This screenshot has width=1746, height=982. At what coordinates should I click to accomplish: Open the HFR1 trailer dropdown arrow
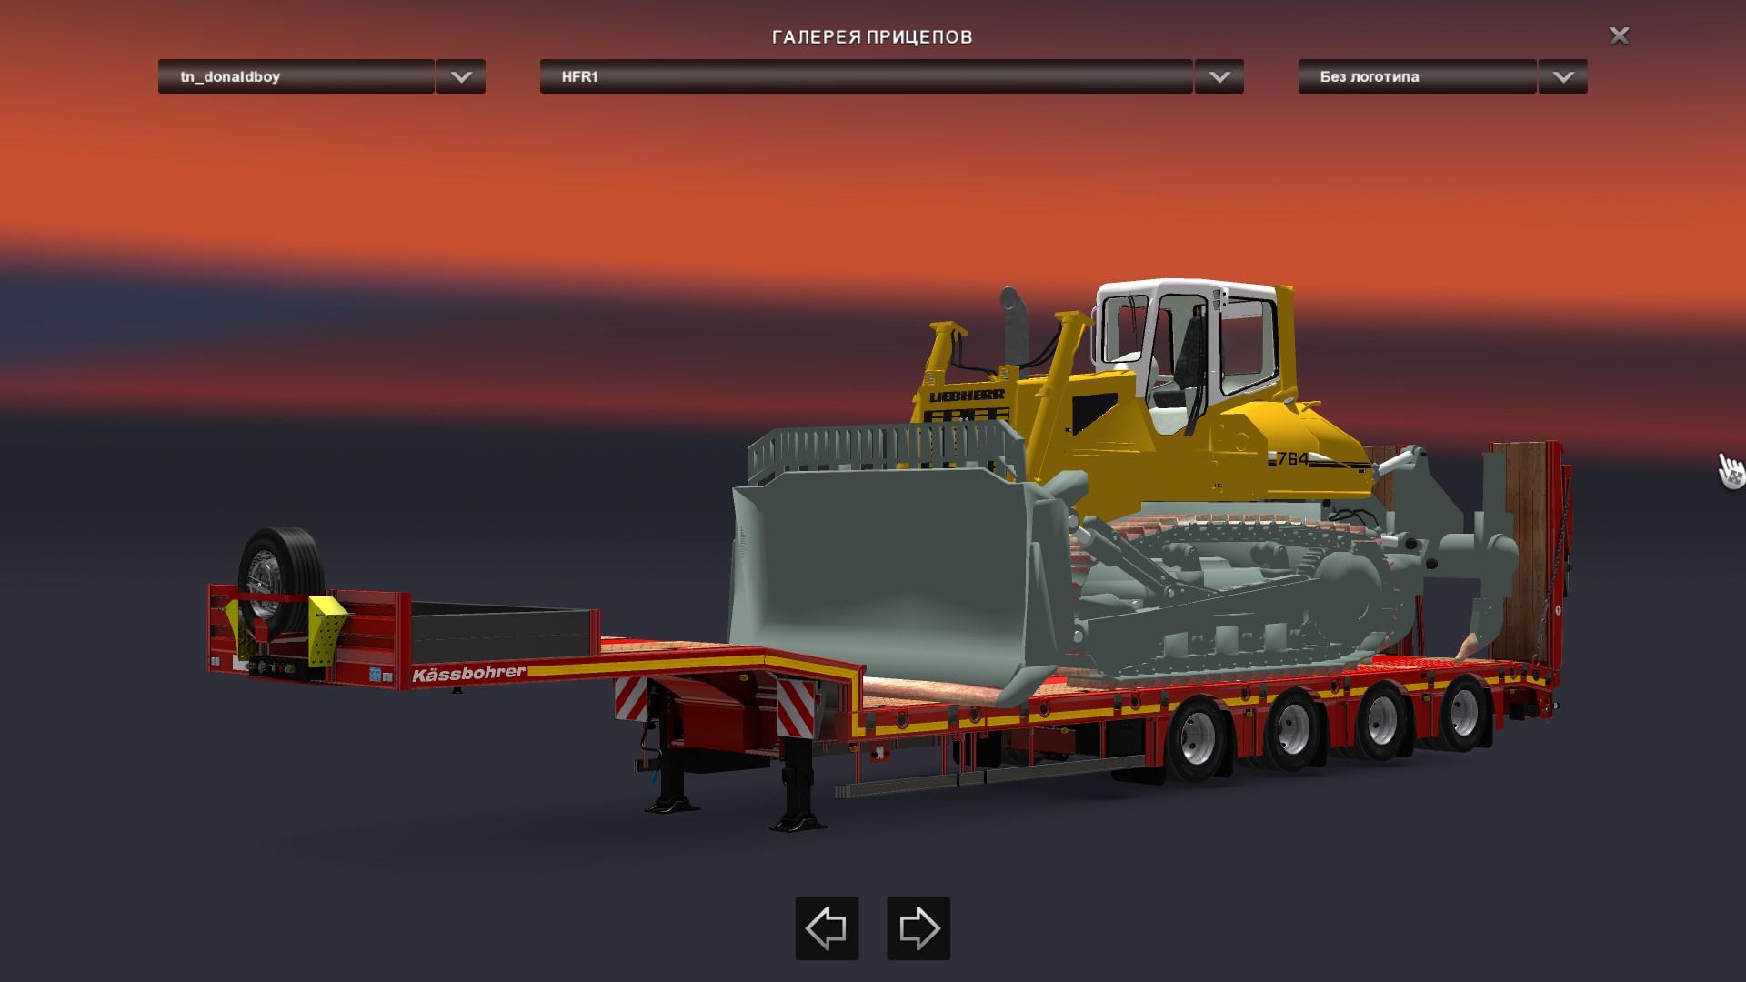tap(1219, 77)
